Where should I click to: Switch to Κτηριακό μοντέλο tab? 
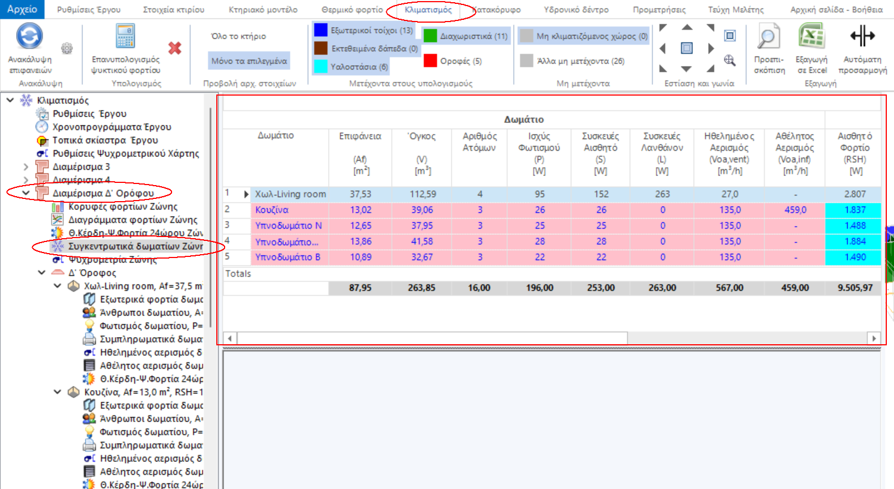[x=263, y=10]
